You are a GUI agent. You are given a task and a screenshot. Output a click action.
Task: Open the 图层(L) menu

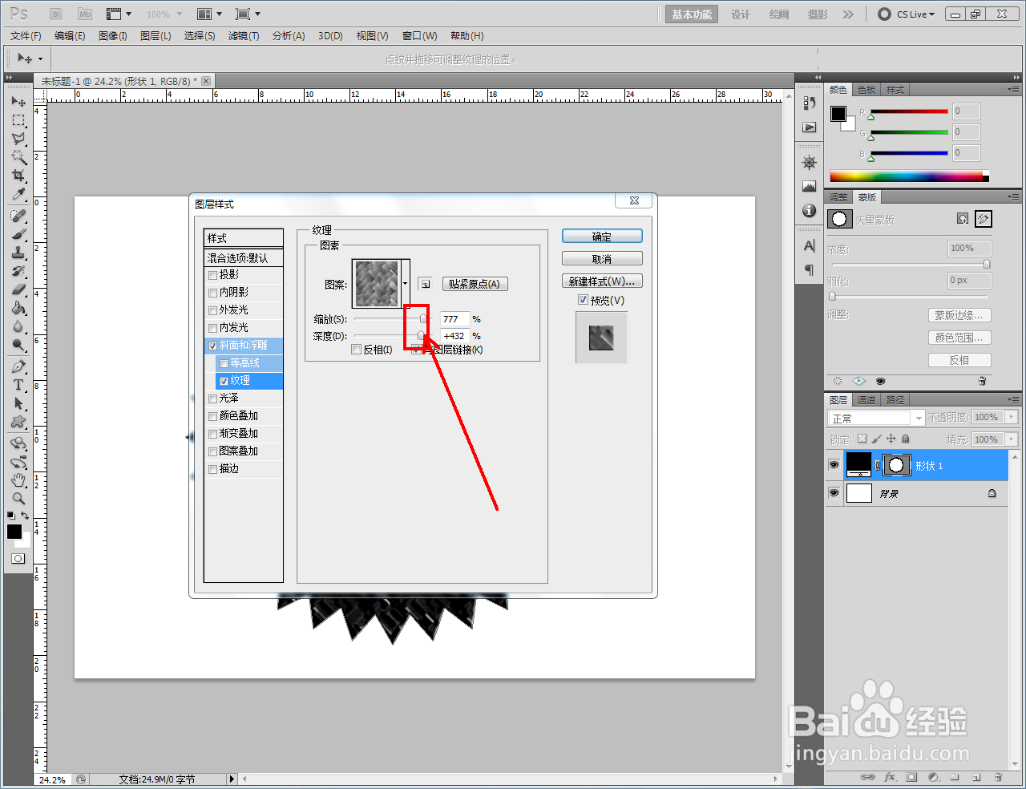pos(156,36)
